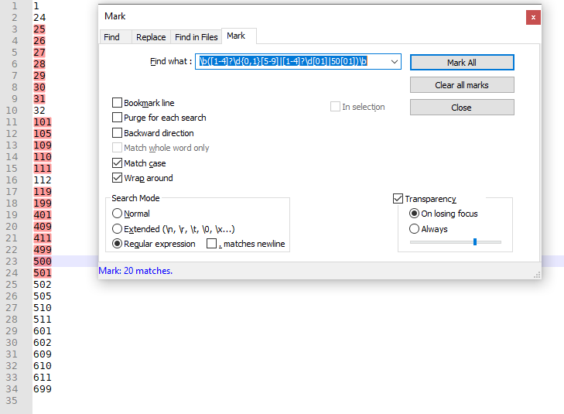Expand the Find what history dropdown arrow
Image resolution: width=564 pixels, height=414 pixels.
[x=395, y=61]
